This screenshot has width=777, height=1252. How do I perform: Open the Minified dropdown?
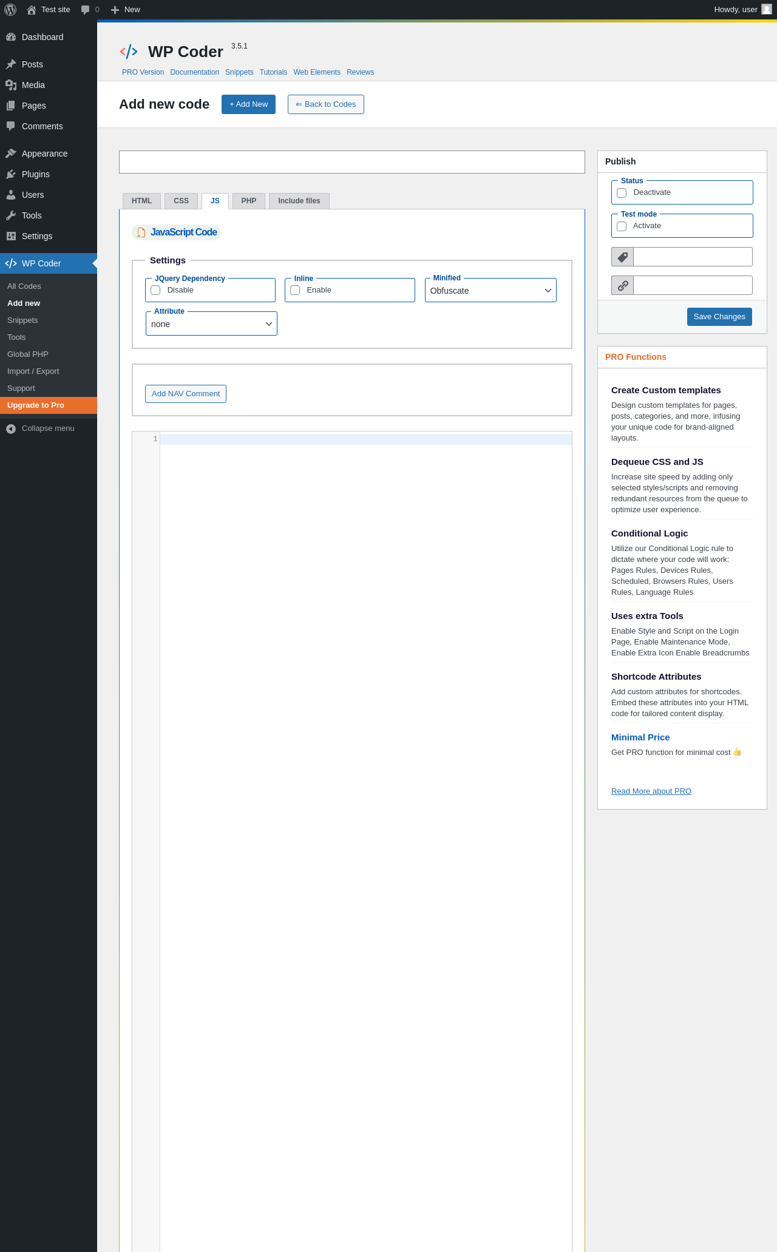490,290
